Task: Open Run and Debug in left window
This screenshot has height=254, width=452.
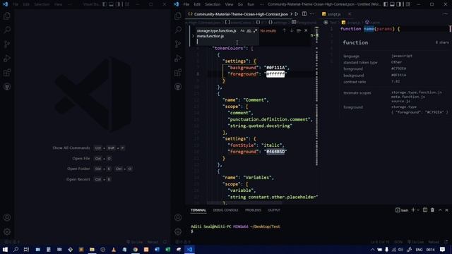Action: [x=7, y=58]
